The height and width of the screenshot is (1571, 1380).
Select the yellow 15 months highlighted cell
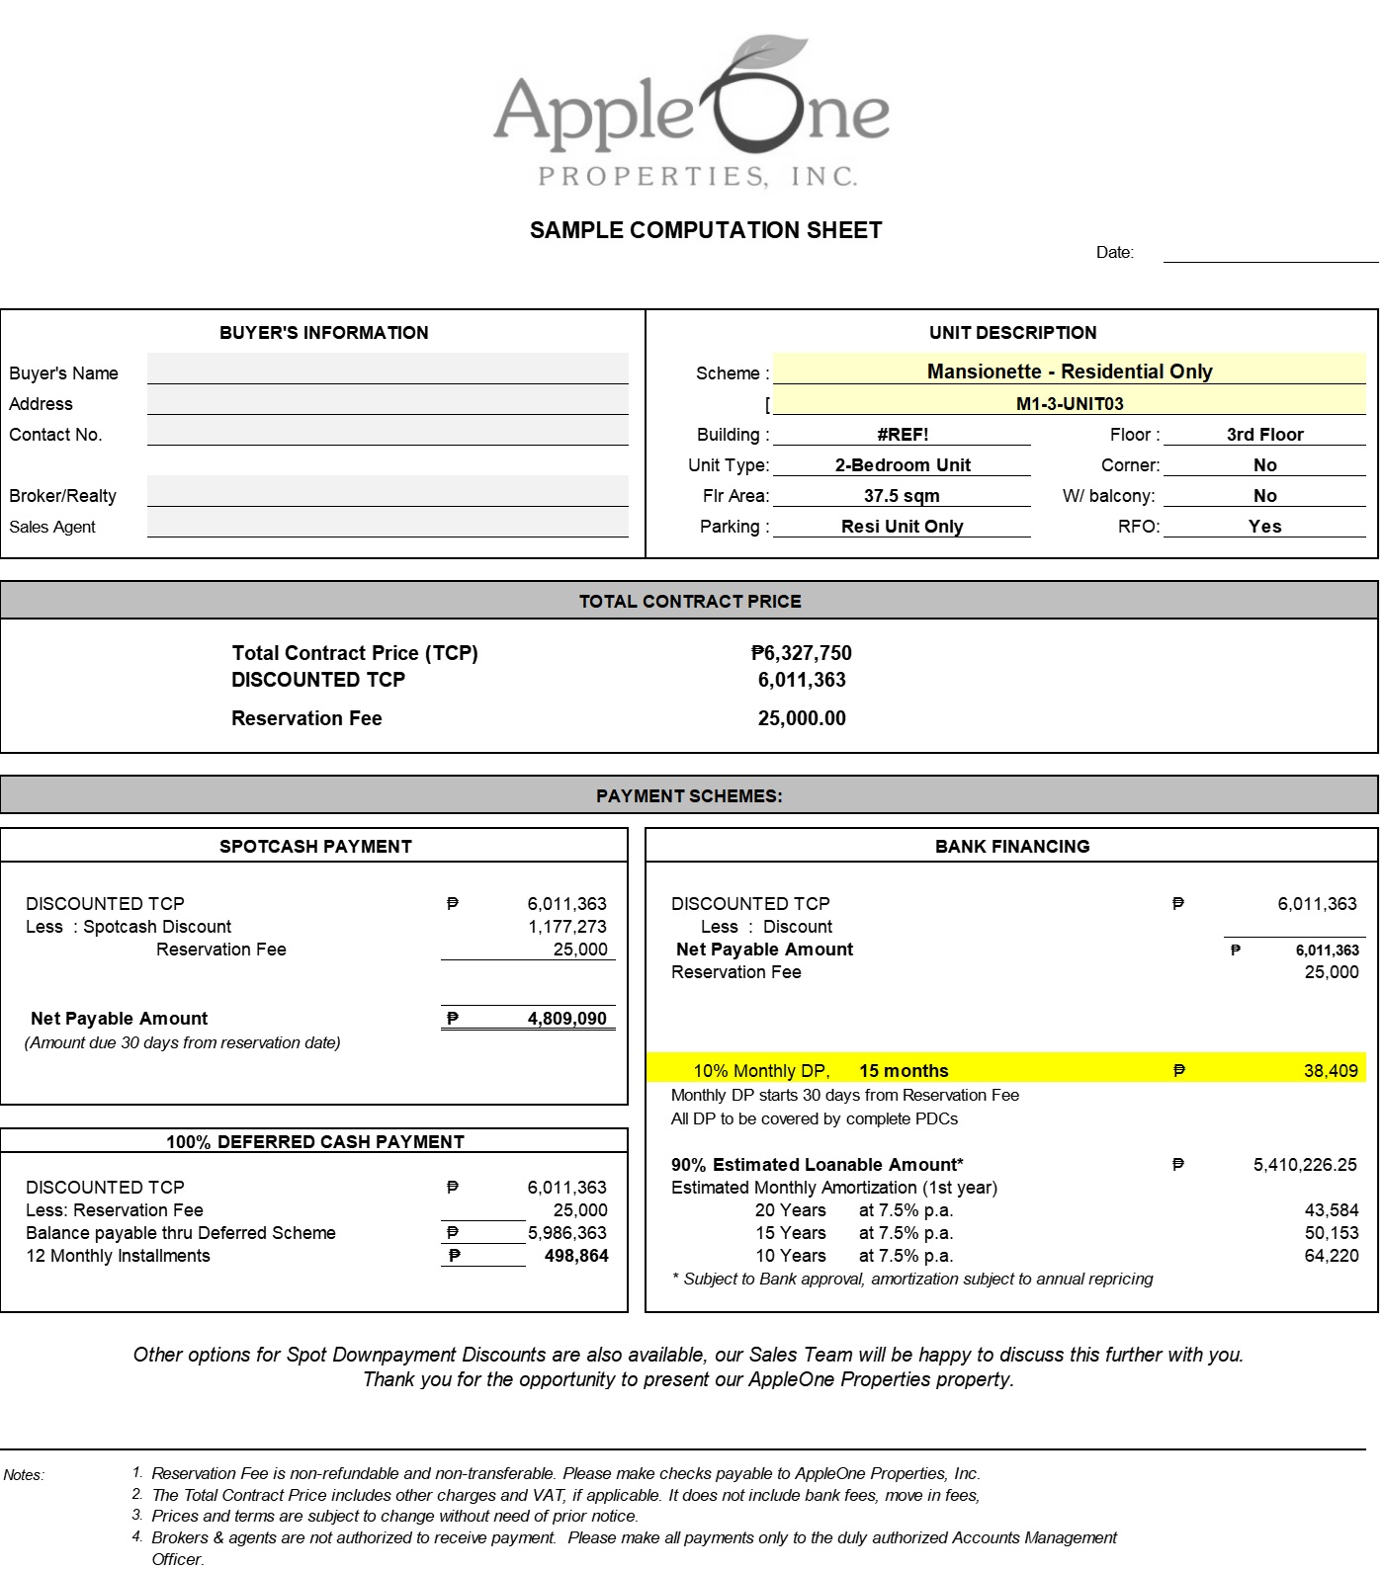click(904, 1071)
